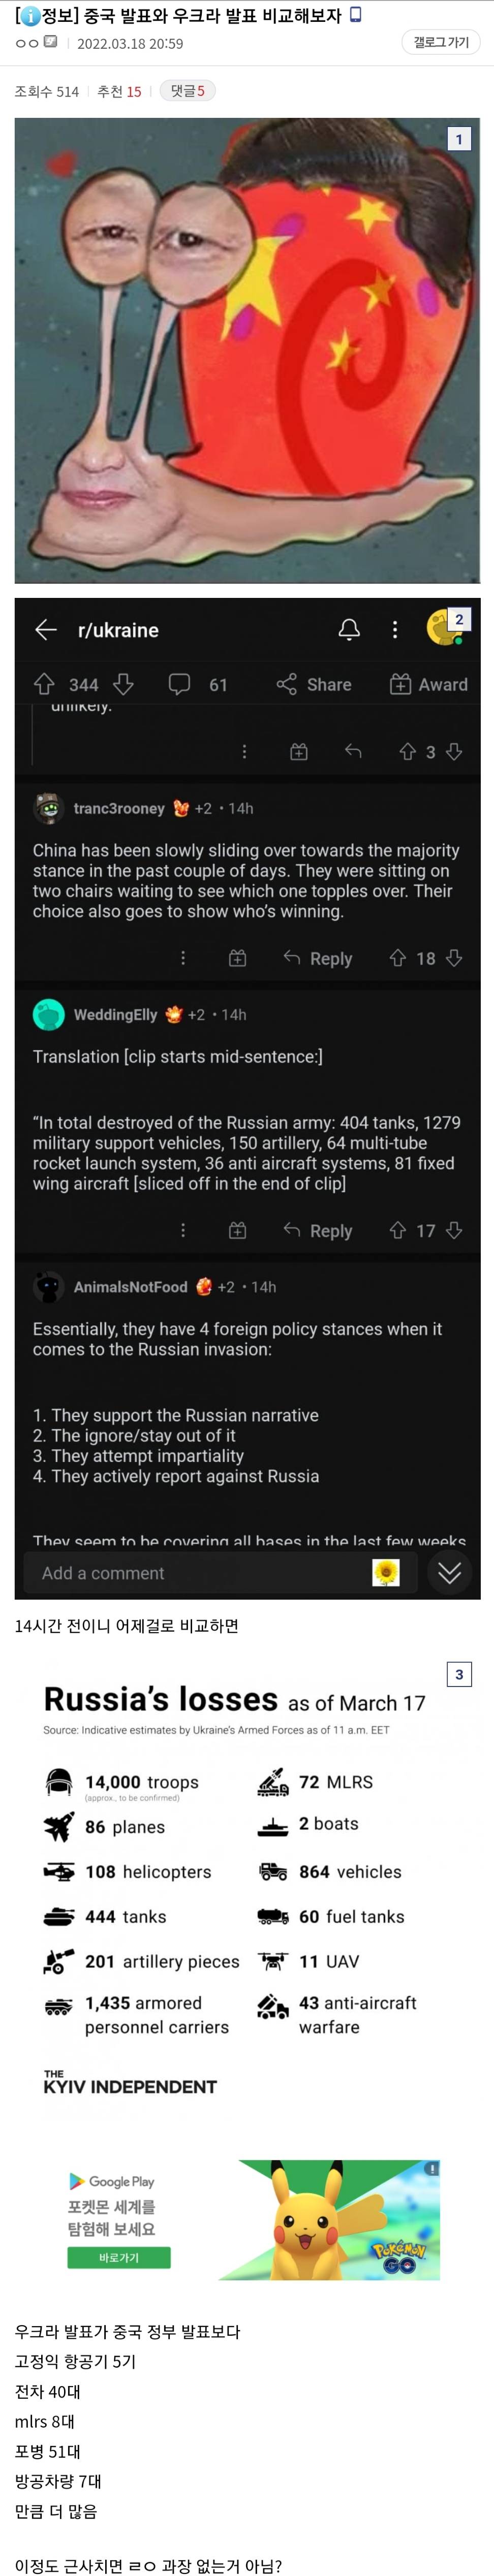The height and width of the screenshot is (2576, 494).
Task: Jump to comments via 댓글 5 tab
Action: (187, 91)
